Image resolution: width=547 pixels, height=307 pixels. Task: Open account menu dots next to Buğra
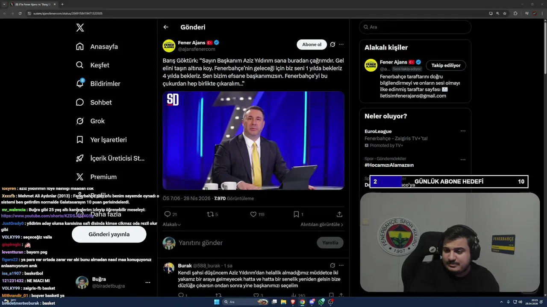point(147,282)
